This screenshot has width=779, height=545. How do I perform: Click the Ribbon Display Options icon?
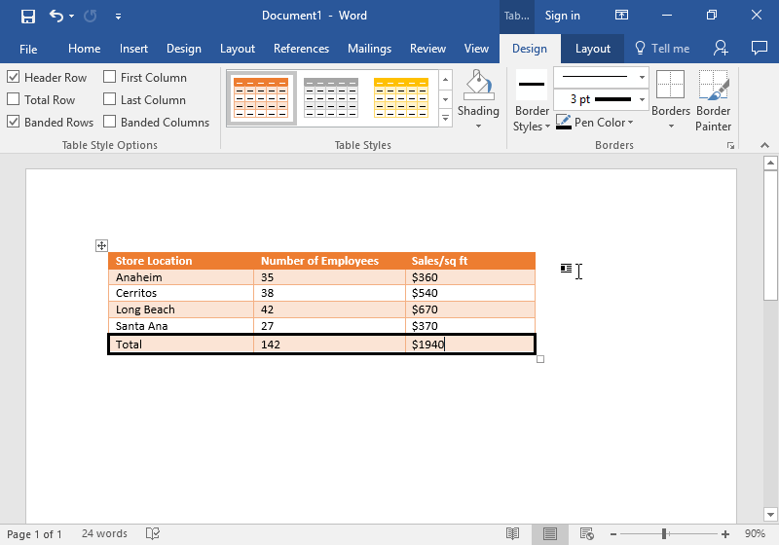(x=621, y=16)
